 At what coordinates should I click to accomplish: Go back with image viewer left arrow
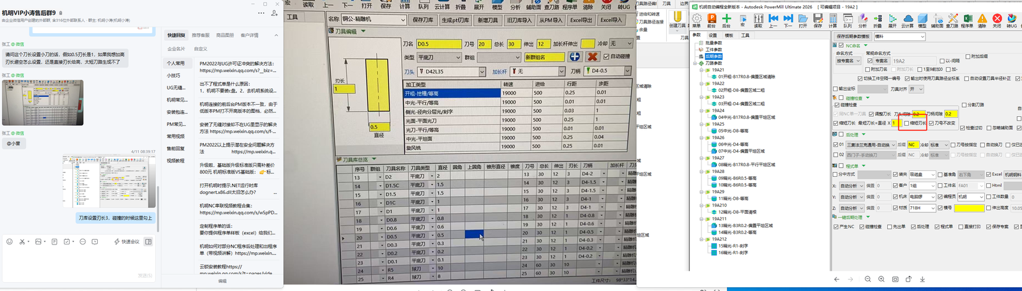pyautogui.click(x=837, y=280)
